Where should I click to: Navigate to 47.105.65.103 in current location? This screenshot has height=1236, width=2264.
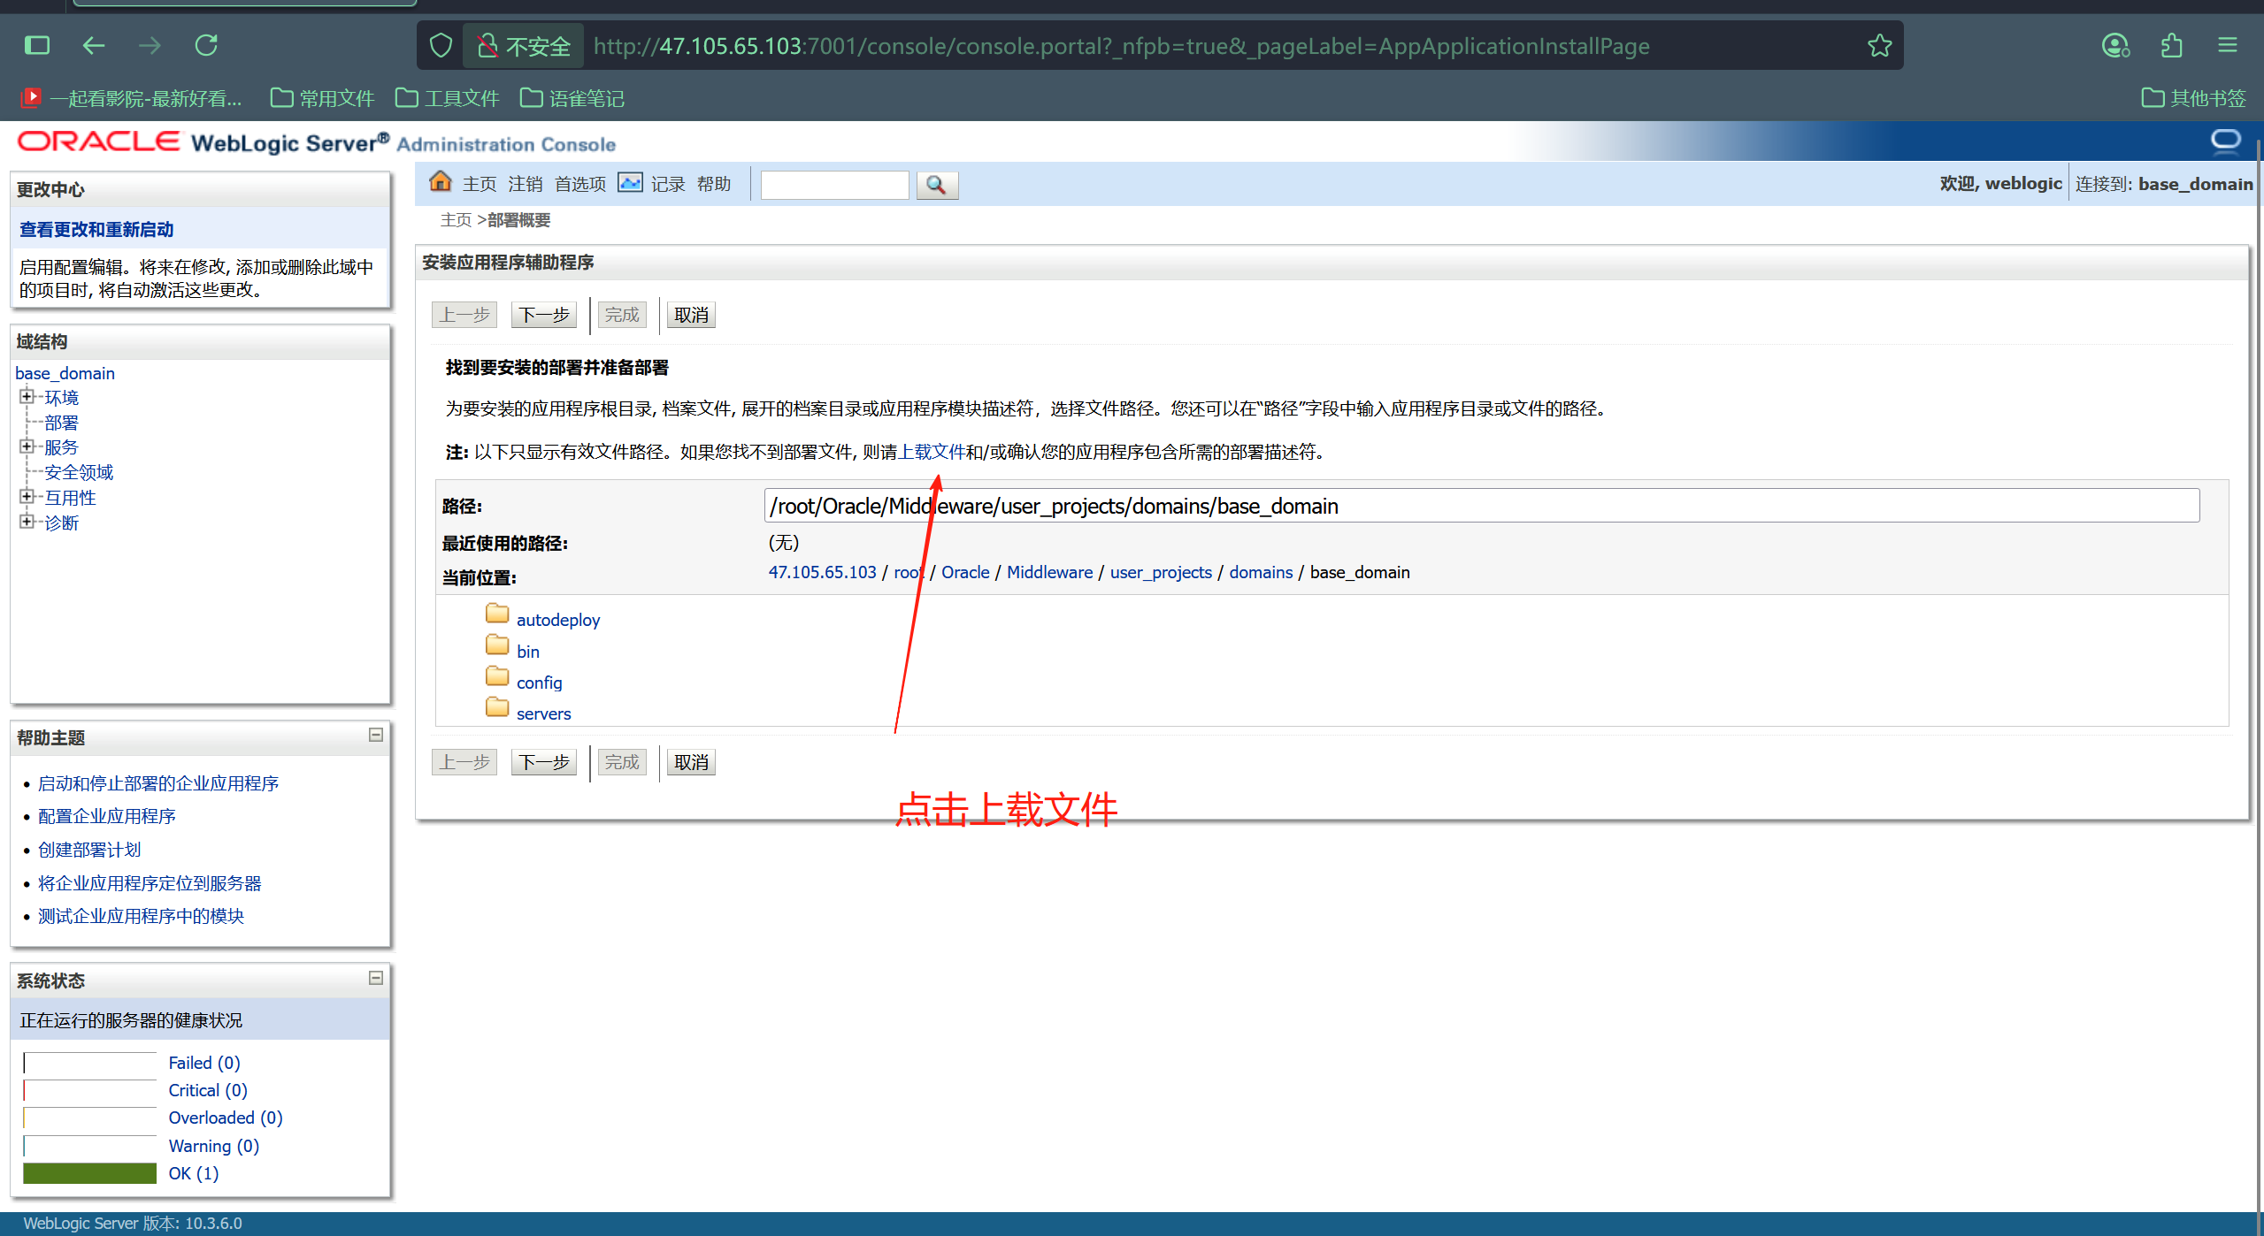point(822,572)
